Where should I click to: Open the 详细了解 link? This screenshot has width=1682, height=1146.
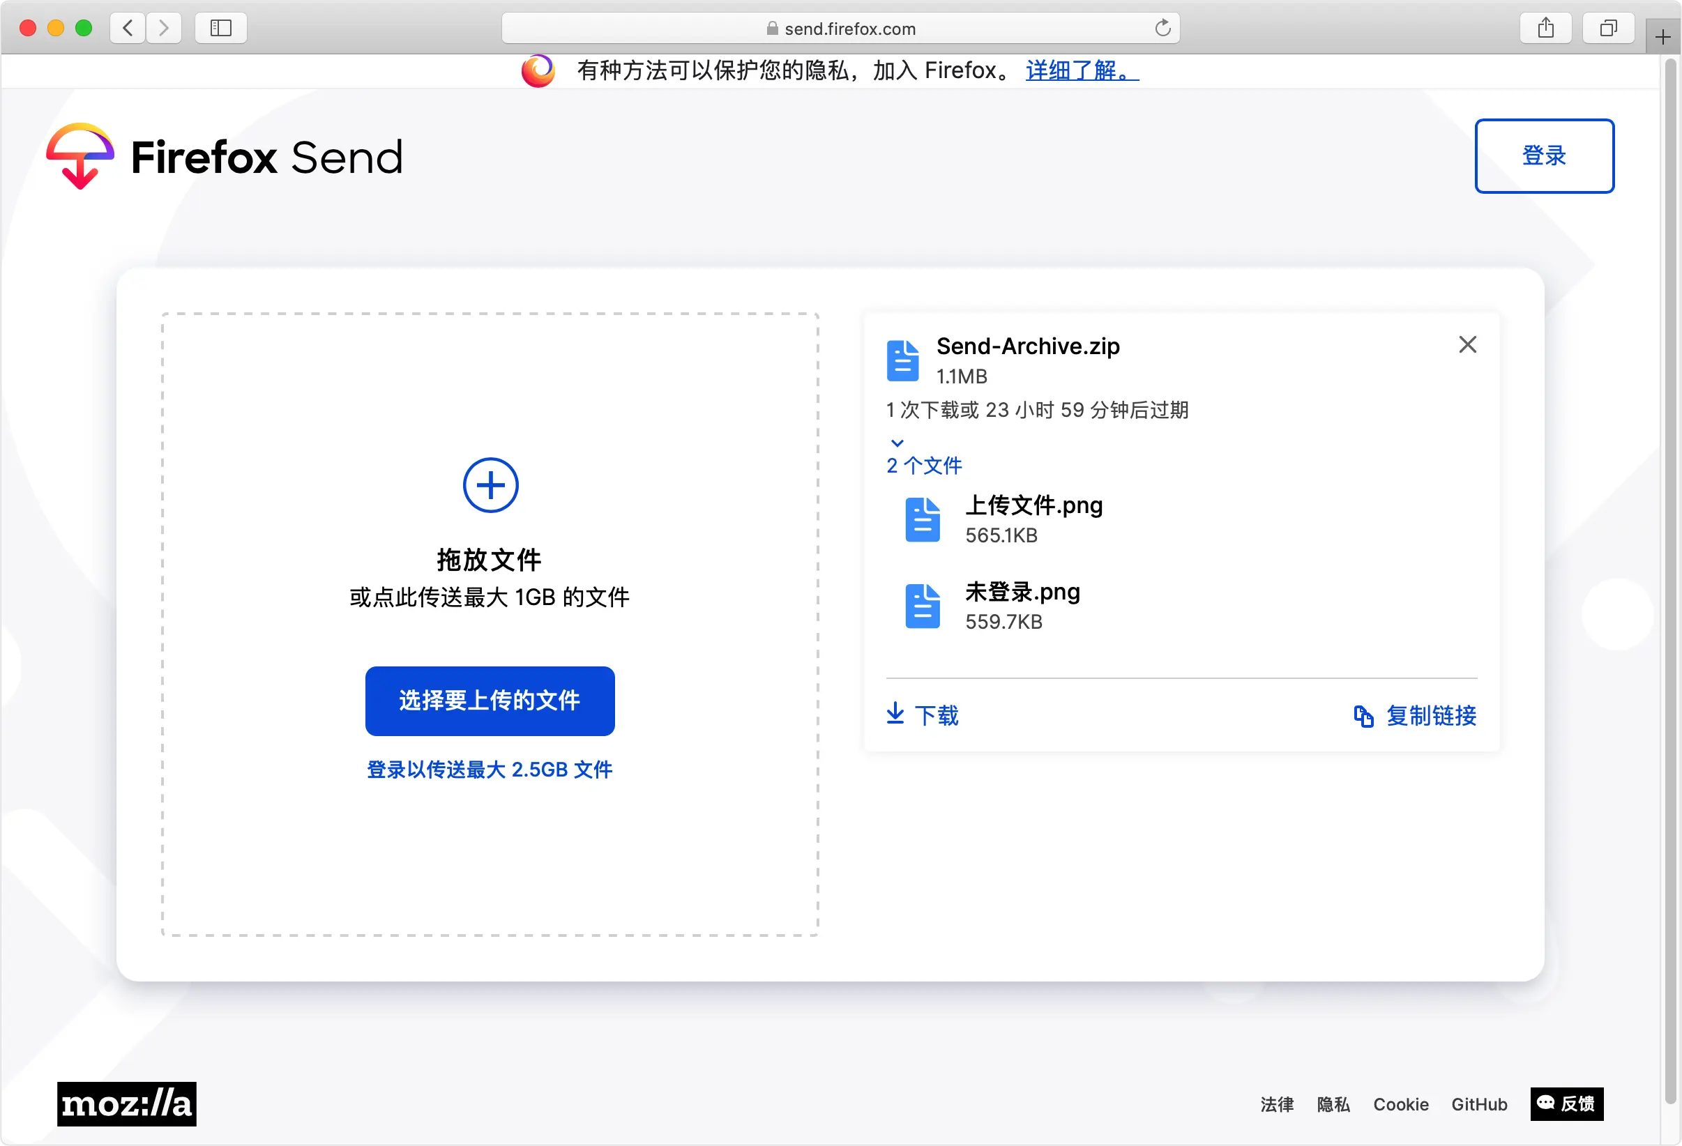click(x=1082, y=70)
